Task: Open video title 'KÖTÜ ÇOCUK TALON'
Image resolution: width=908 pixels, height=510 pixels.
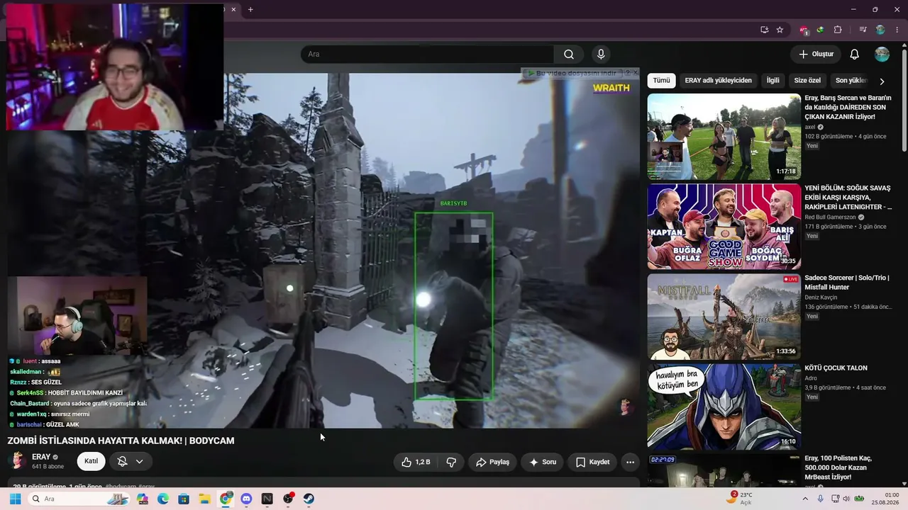Action: pos(836,368)
